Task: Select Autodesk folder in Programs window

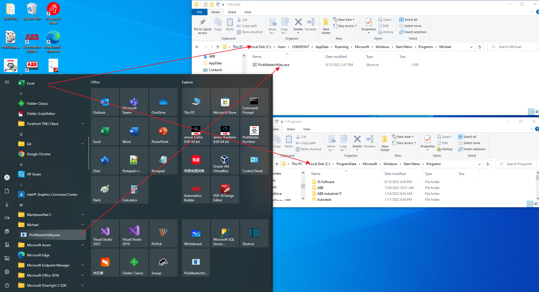Action: tap(322, 200)
